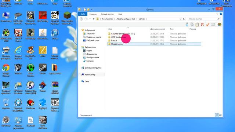Select Библиотеки in the navigation pane
This screenshot has width=235, height=132.
pyautogui.click(x=90, y=47)
